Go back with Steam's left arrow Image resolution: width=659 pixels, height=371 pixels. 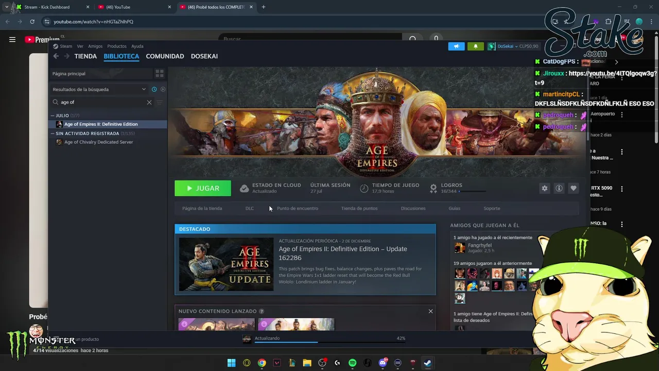[56, 56]
